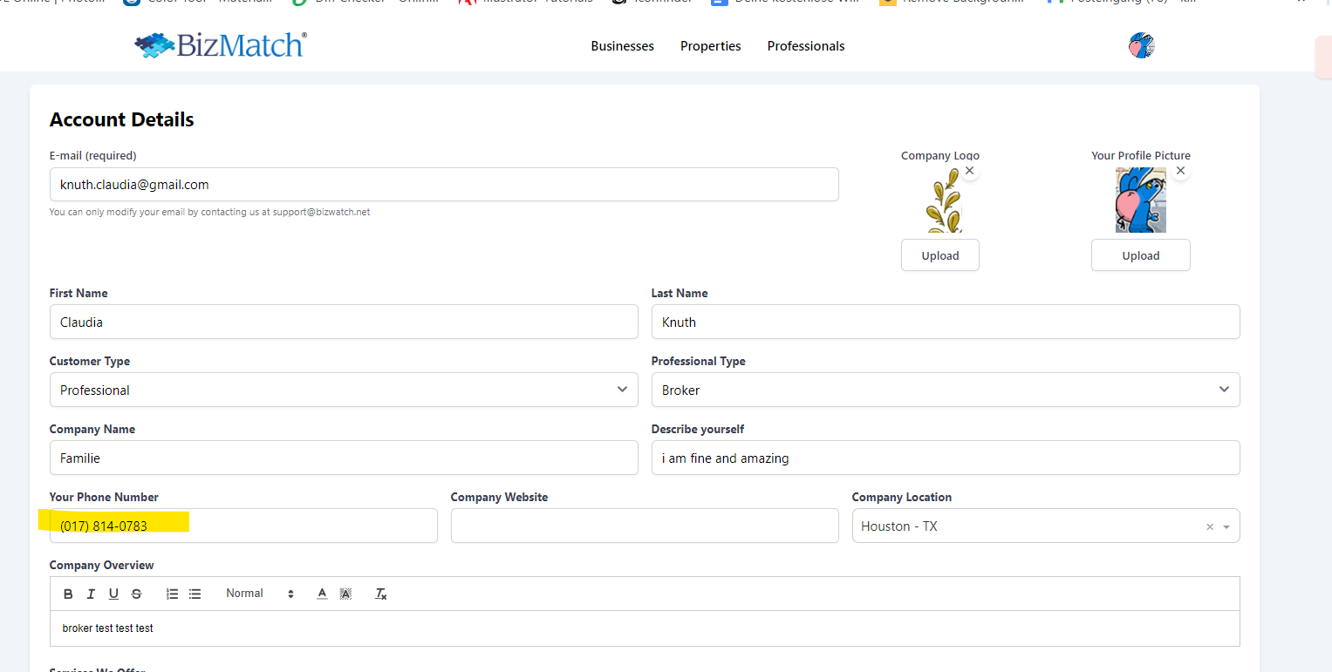Screen dimensions: 1332x672
Task: Open the user avatar menu in header
Action: click(1141, 46)
